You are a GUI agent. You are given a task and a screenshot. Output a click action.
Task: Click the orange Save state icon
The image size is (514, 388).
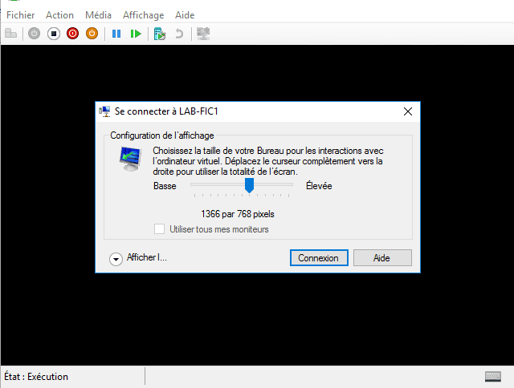(x=92, y=34)
